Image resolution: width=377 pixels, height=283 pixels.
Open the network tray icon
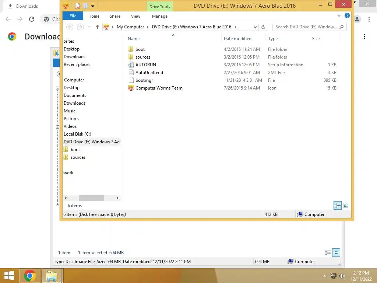[334, 276]
